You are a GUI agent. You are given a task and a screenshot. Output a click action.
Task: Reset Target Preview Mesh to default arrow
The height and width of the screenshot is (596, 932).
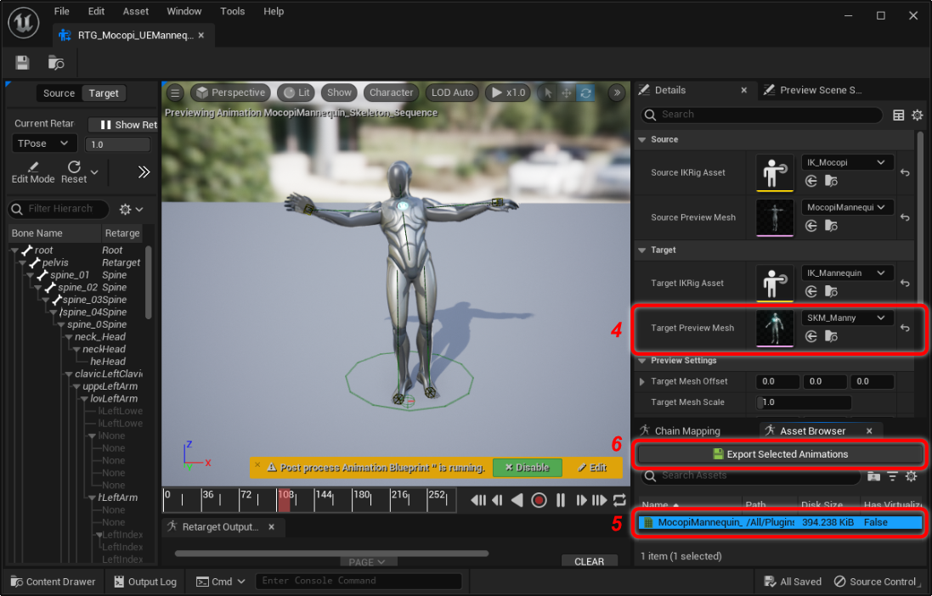(x=905, y=328)
